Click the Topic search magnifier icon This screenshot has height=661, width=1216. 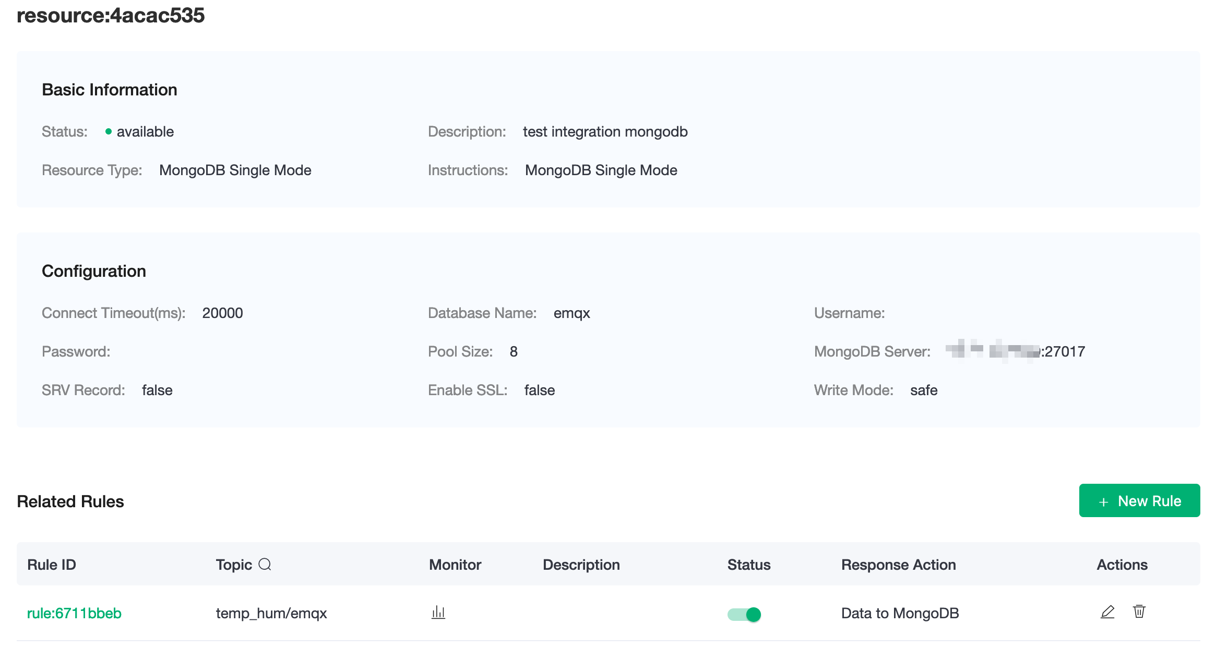point(265,564)
